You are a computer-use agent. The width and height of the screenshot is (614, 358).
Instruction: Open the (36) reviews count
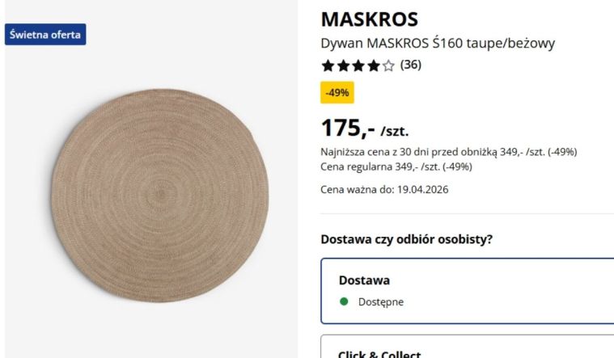click(x=411, y=65)
